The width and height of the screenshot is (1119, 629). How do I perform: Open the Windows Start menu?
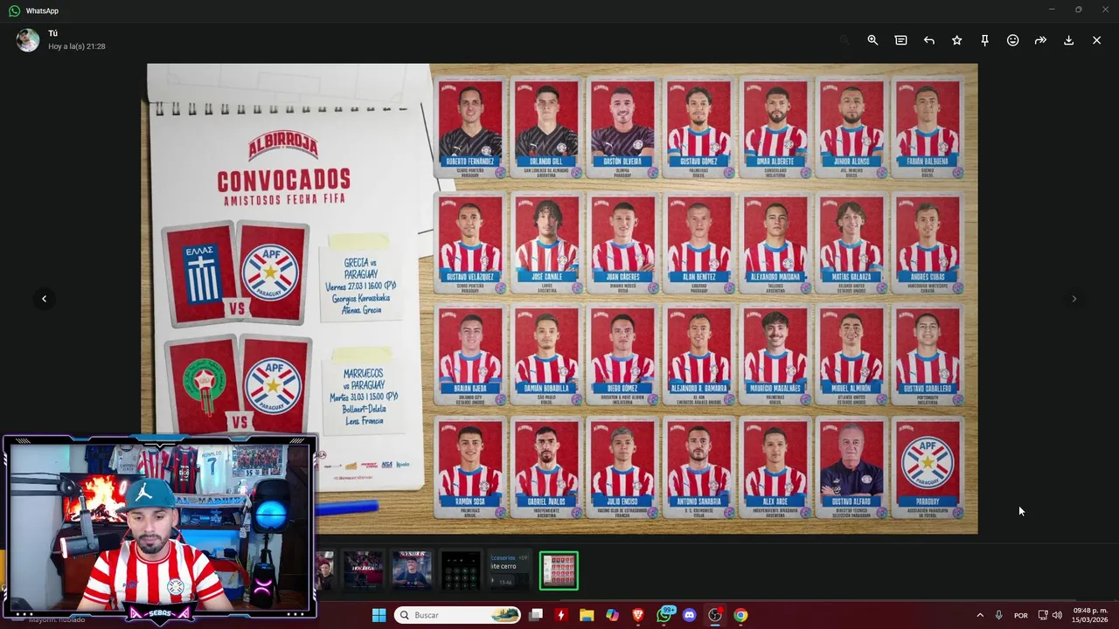pos(379,615)
